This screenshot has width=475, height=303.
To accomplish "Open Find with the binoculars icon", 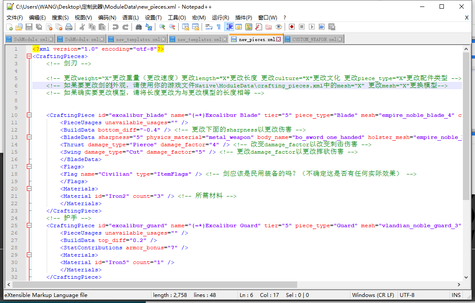I will click(x=138, y=27).
